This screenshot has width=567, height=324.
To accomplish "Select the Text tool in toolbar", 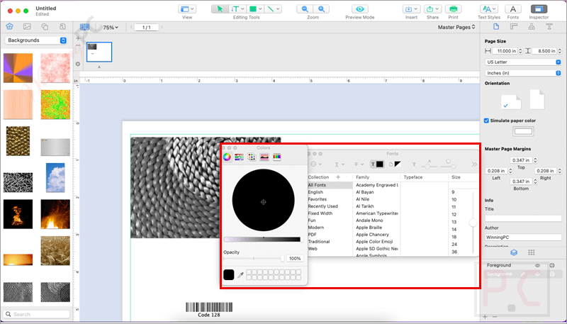I will [x=235, y=9].
